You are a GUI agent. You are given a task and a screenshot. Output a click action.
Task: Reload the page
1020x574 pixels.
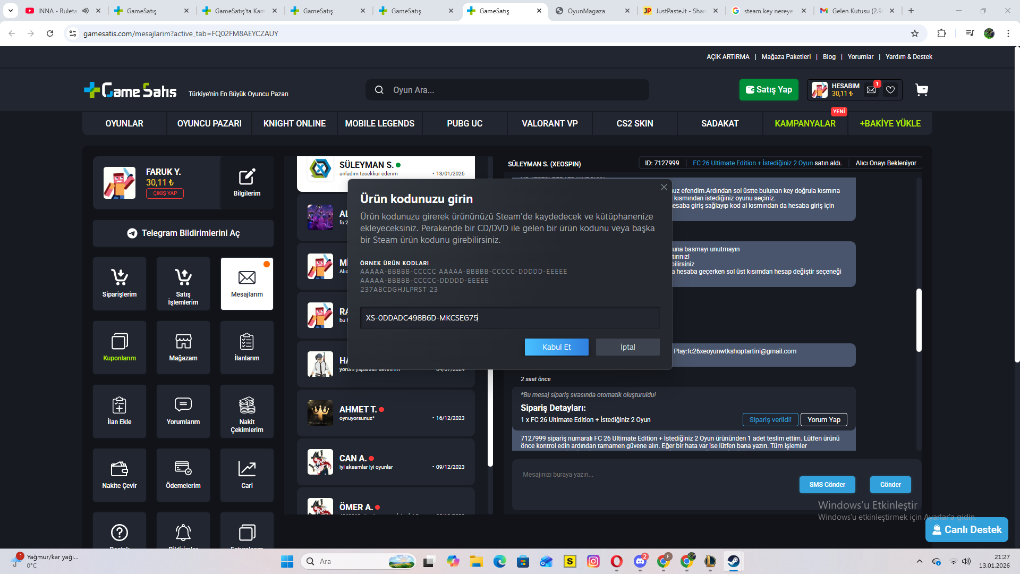(x=50, y=33)
